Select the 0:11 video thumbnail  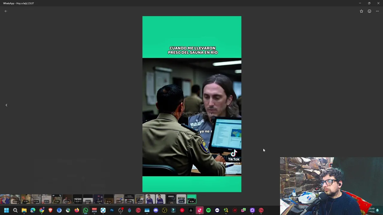140,199
